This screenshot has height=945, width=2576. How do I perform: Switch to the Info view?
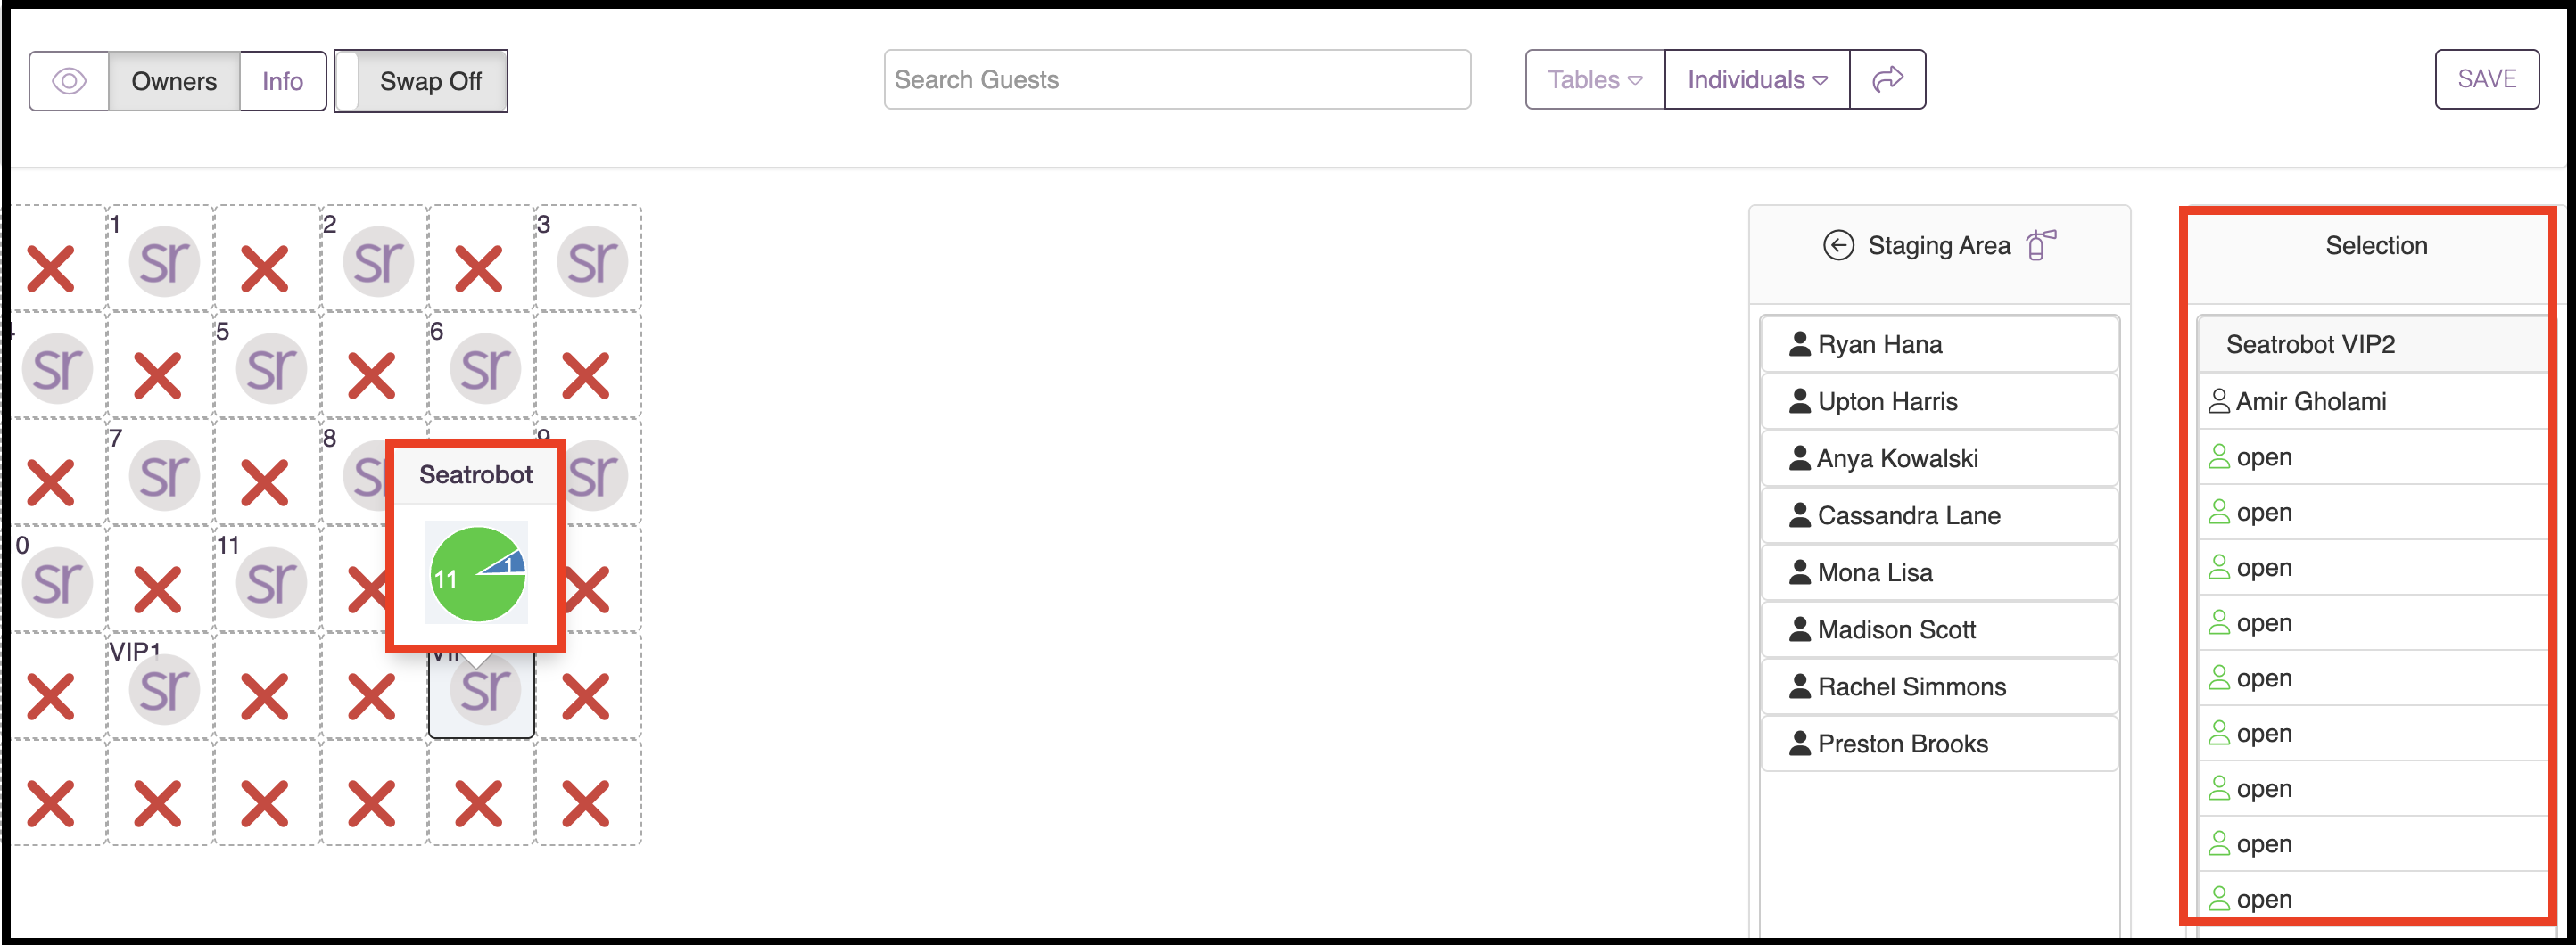tap(282, 81)
